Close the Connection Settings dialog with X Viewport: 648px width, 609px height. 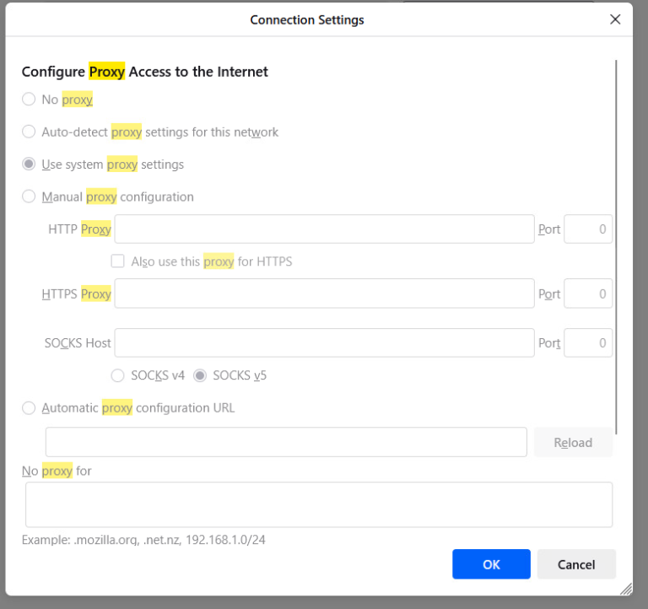click(615, 19)
